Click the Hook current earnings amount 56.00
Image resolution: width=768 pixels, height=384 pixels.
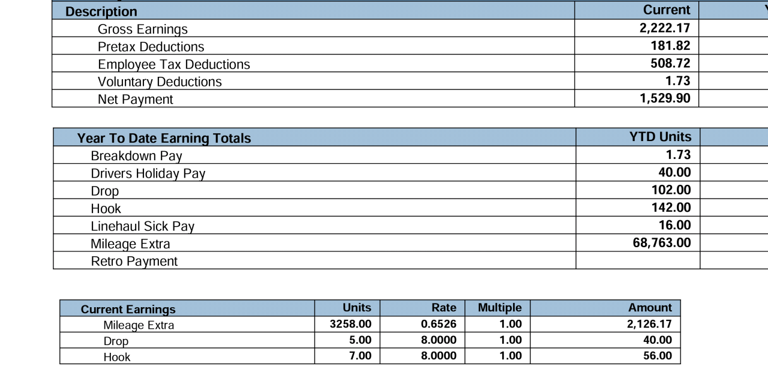pyautogui.click(x=657, y=356)
